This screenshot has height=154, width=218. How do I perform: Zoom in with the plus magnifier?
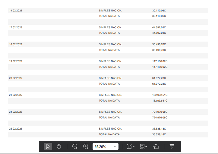pyautogui.click(x=86, y=146)
